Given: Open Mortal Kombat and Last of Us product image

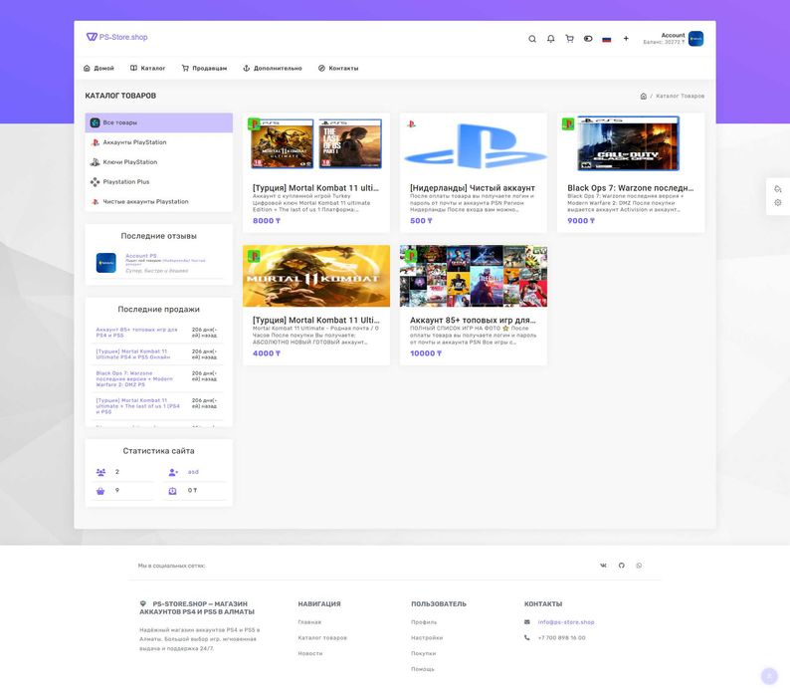Looking at the screenshot, I should (316, 143).
